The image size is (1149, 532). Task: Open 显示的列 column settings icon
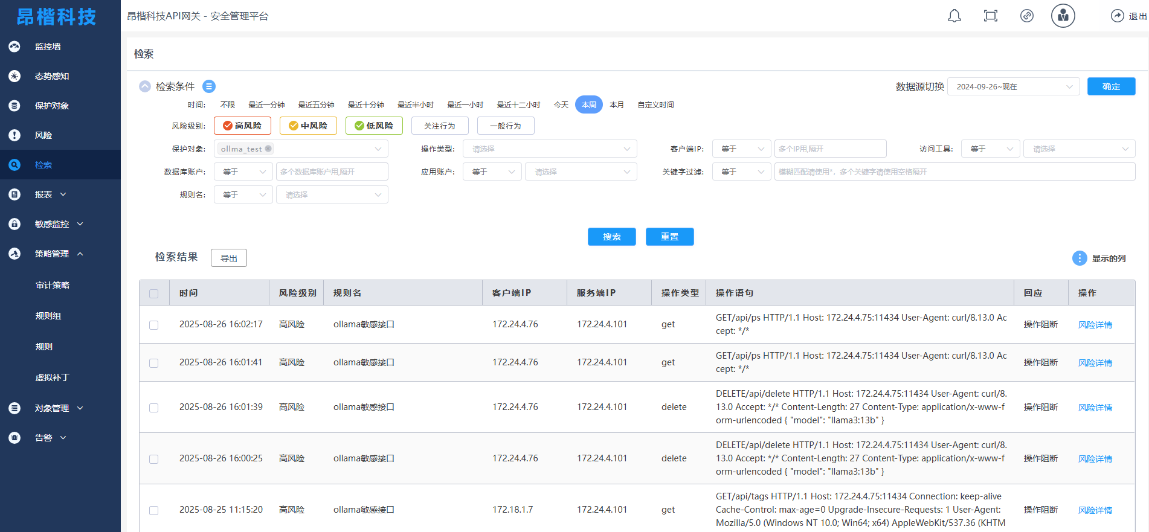click(x=1079, y=258)
